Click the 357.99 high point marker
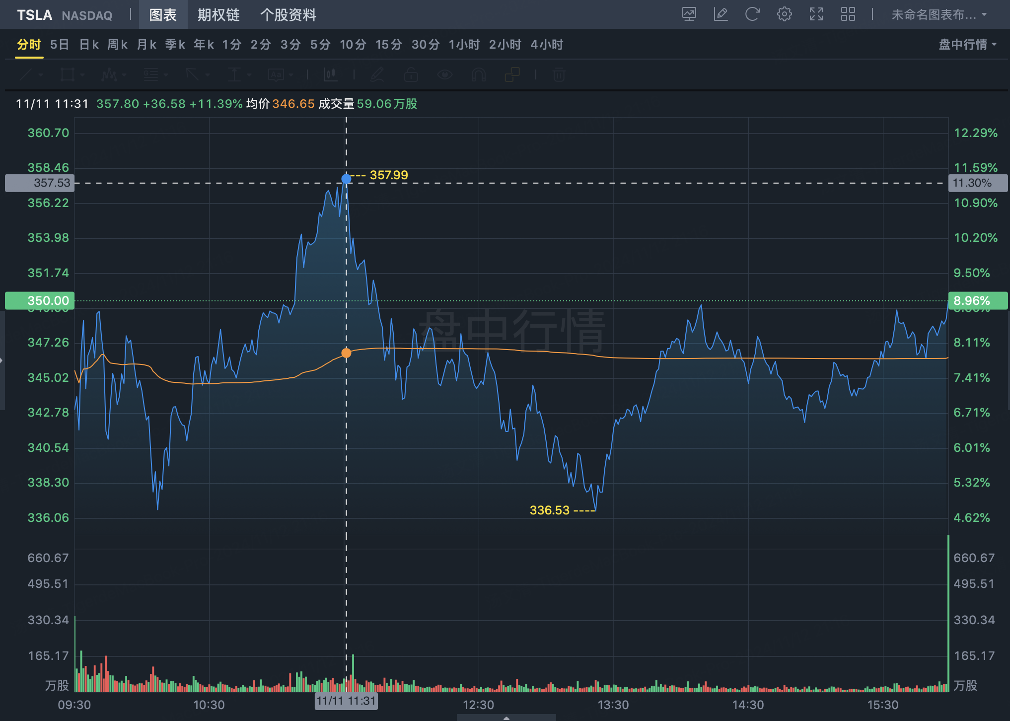 [x=346, y=178]
